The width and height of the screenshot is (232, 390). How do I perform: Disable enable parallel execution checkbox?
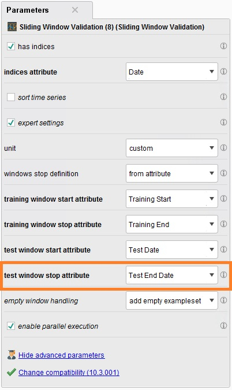coord(11,326)
